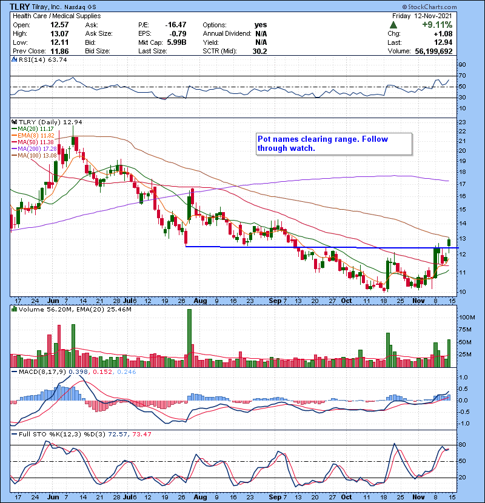Viewport: 485px width, 503px height.
Task: Click the RSI line chart icon
Action: tap(14, 59)
